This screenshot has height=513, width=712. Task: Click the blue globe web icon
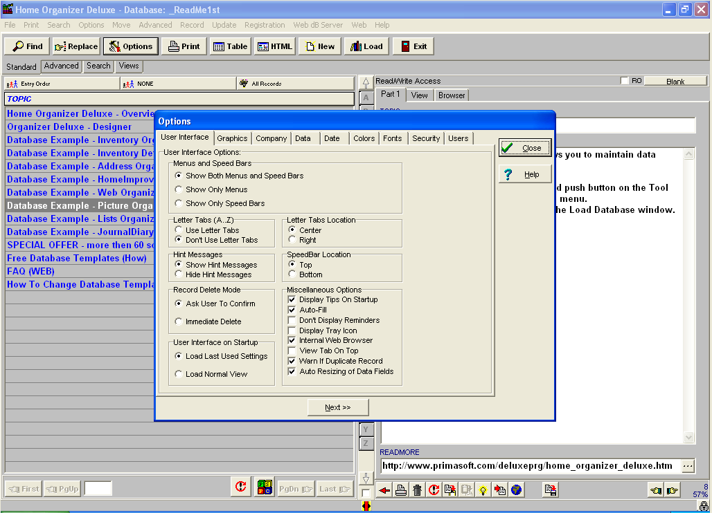pyautogui.click(x=516, y=490)
